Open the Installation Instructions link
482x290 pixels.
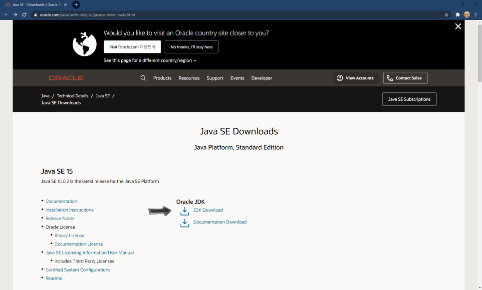click(x=69, y=210)
